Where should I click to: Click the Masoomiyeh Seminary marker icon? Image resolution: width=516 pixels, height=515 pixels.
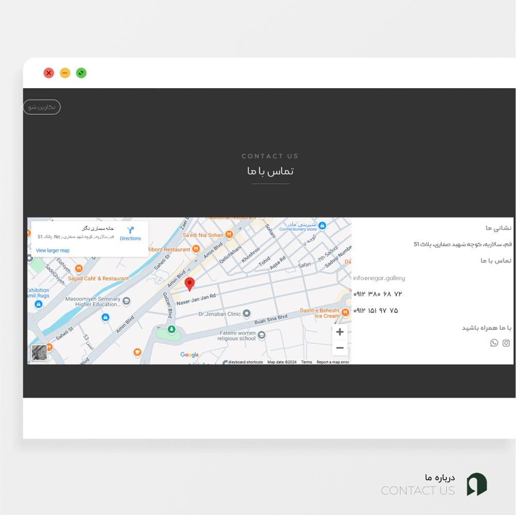coord(126,301)
